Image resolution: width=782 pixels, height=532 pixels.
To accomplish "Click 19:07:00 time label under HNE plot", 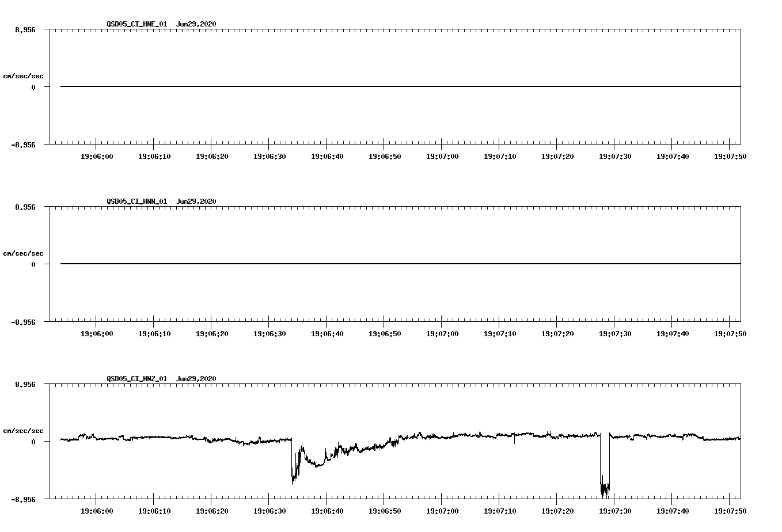I will pos(442,157).
